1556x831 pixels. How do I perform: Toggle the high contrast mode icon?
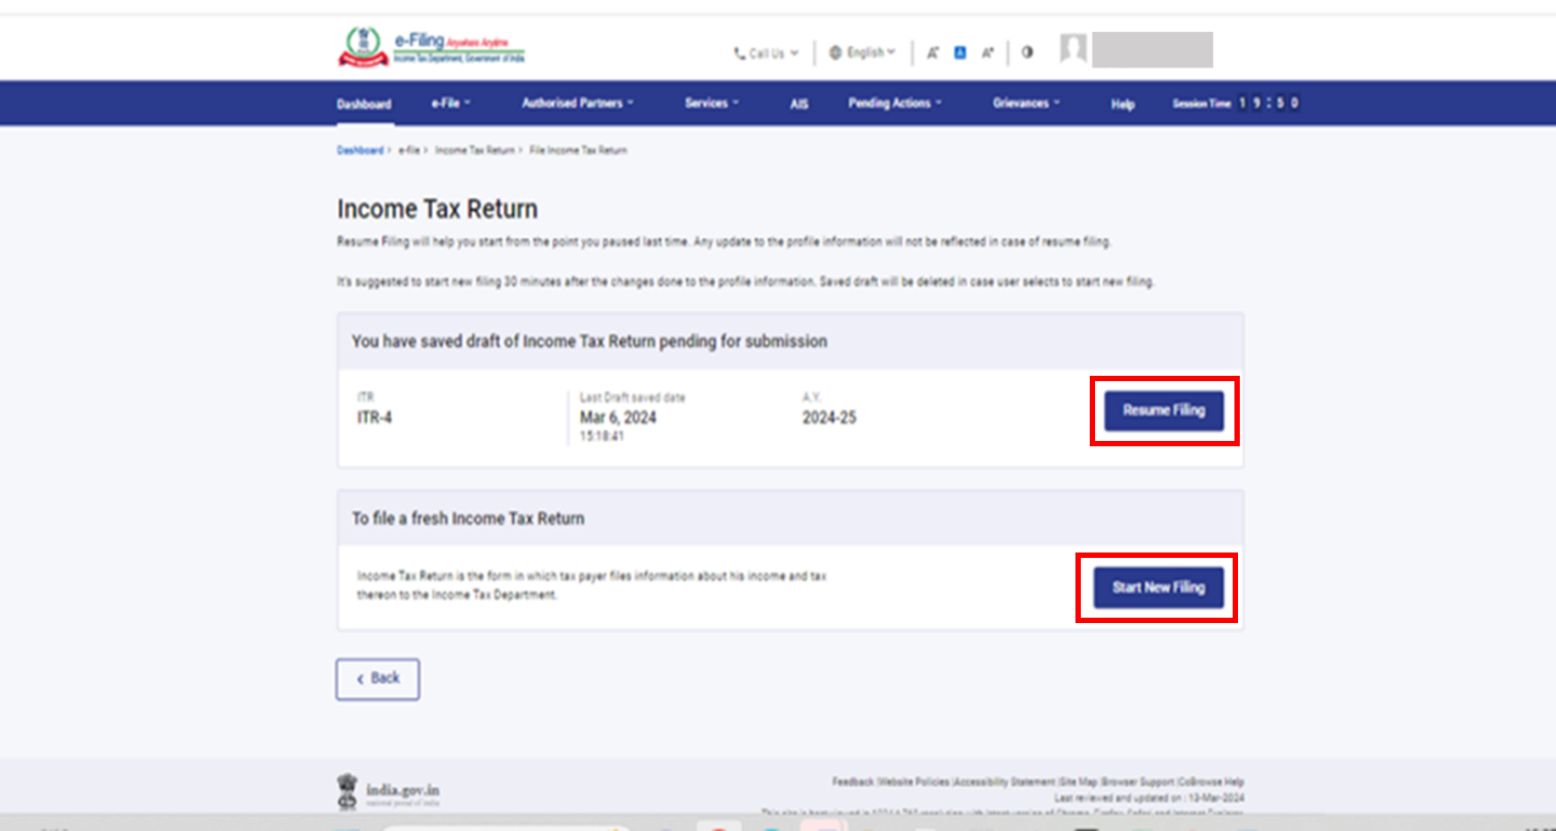click(1027, 52)
